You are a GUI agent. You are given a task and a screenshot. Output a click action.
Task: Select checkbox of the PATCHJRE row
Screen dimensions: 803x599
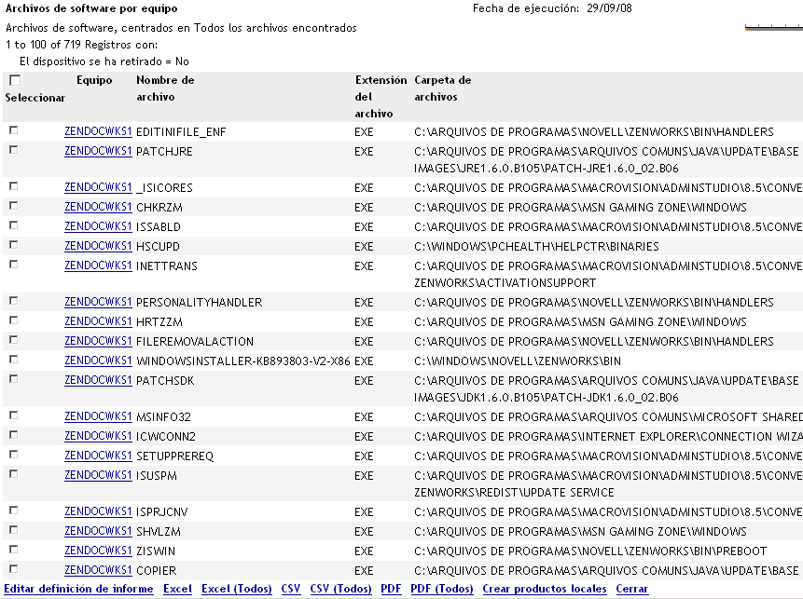click(14, 150)
